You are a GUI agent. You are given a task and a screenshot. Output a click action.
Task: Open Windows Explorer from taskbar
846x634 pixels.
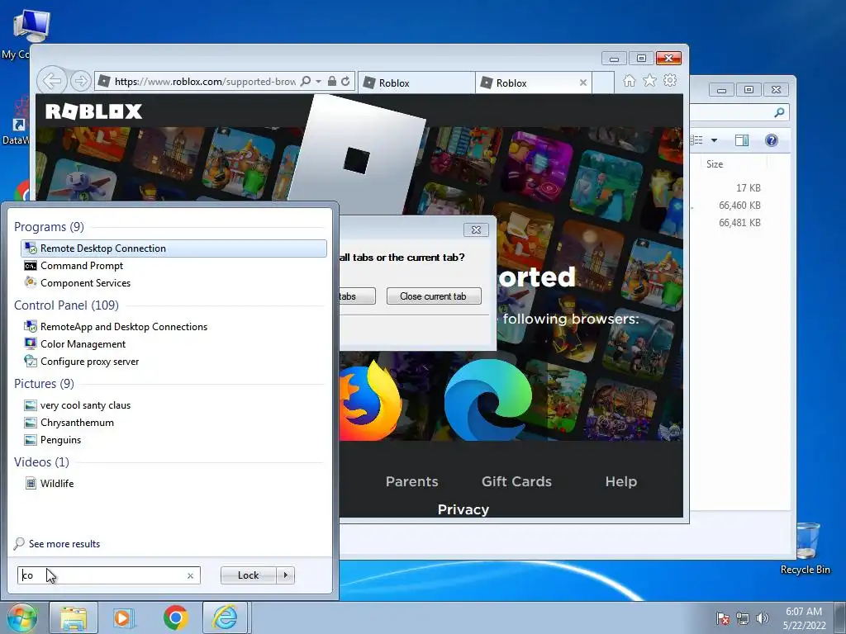[x=74, y=617]
